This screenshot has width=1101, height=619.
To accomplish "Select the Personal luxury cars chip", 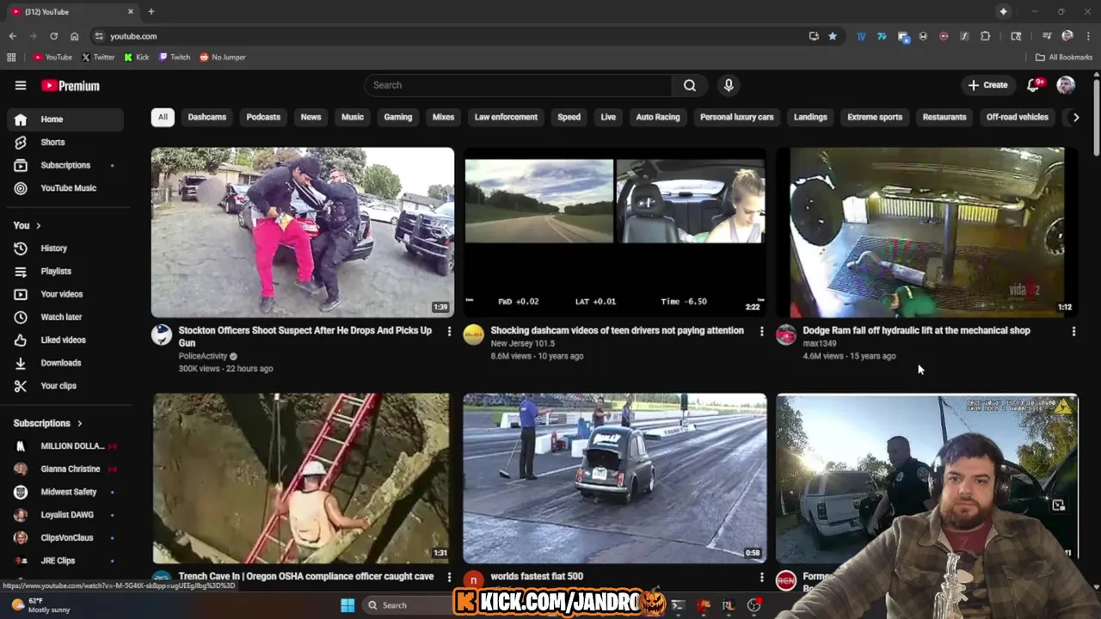I will point(737,117).
